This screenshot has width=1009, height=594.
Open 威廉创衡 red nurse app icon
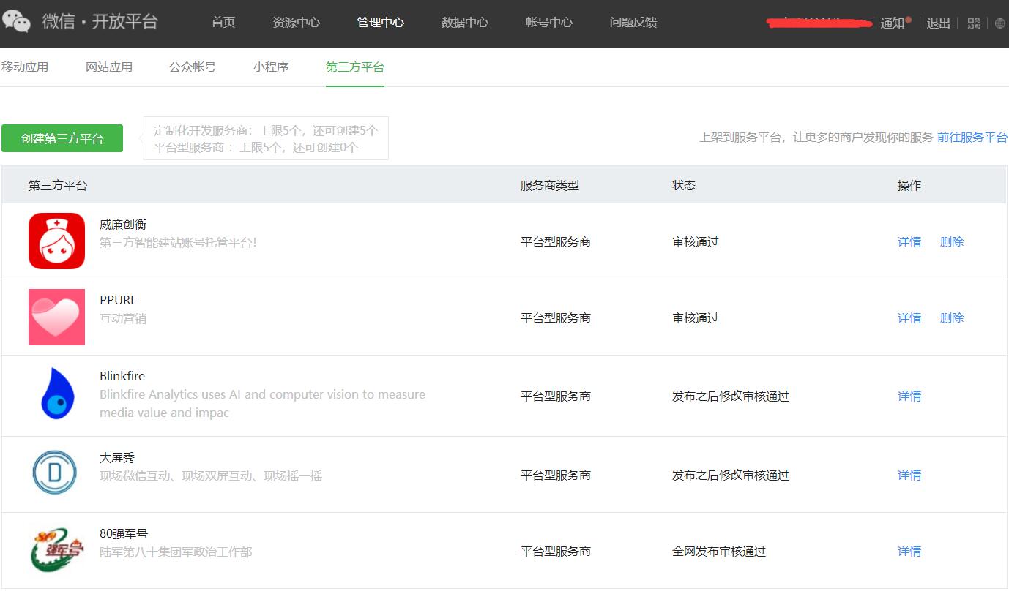(56, 241)
